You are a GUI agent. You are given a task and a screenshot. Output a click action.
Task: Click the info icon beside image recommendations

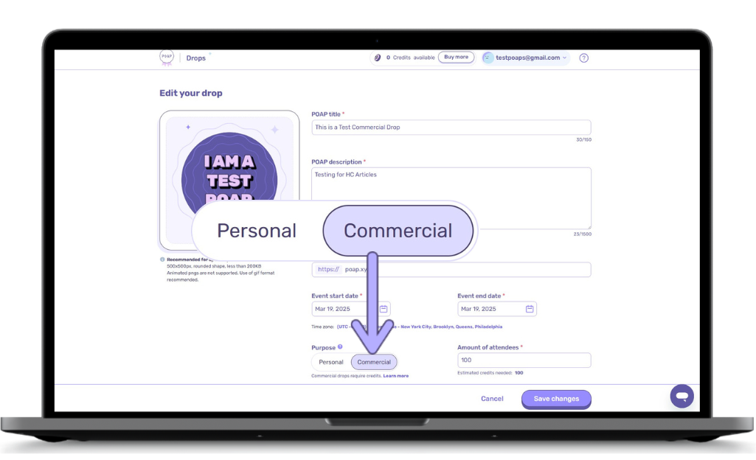(x=162, y=259)
